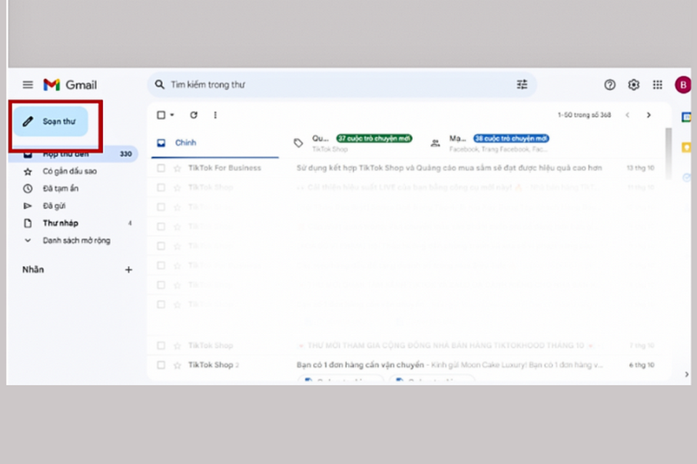Open the 'Có gắn dấu sao' starred folder

[x=69, y=172]
